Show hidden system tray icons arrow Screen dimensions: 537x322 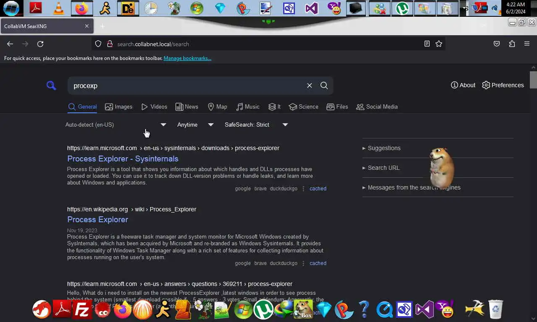pyautogui.click(x=464, y=8)
